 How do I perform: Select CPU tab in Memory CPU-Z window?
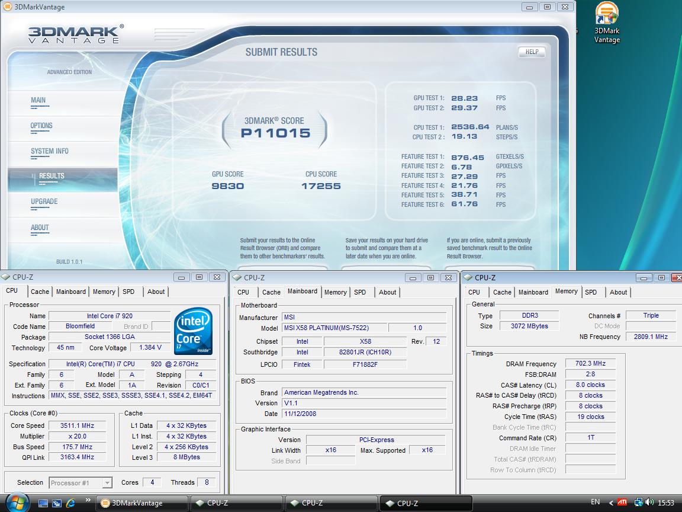tap(474, 292)
